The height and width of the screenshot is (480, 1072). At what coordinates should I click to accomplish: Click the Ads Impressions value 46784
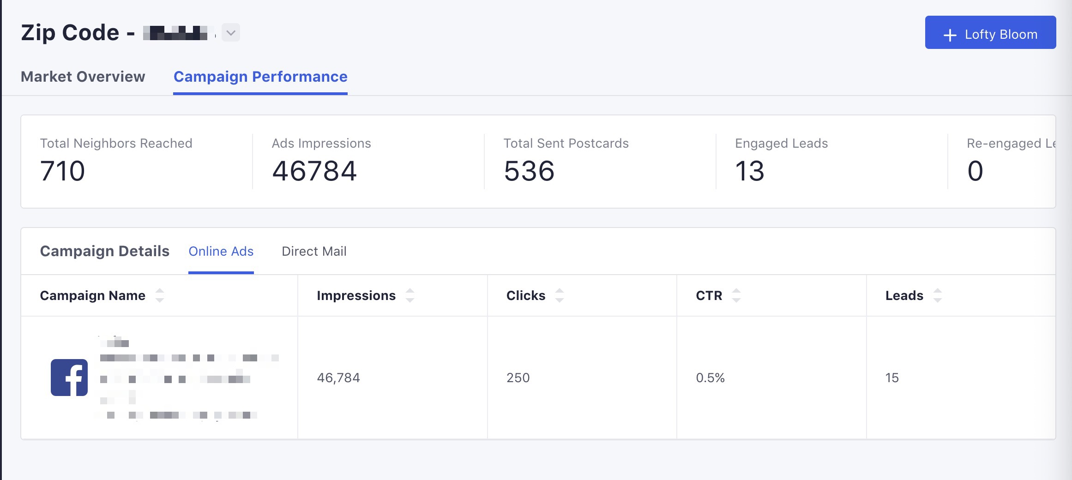point(314,171)
